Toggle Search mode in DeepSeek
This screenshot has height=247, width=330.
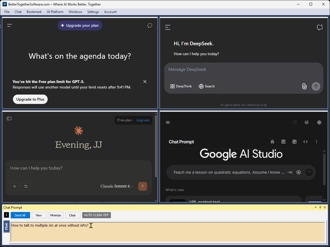click(207, 86)
